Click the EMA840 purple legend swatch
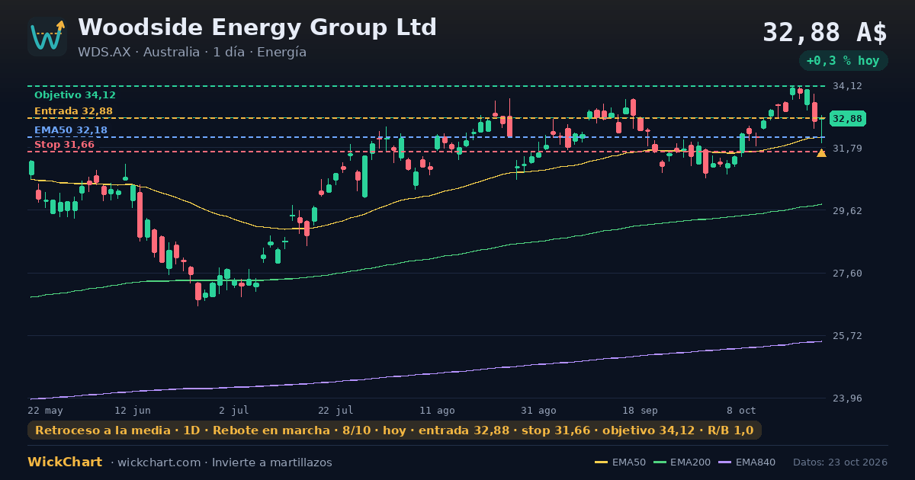The height and width of the screenshot is (480, 915). 725,462
